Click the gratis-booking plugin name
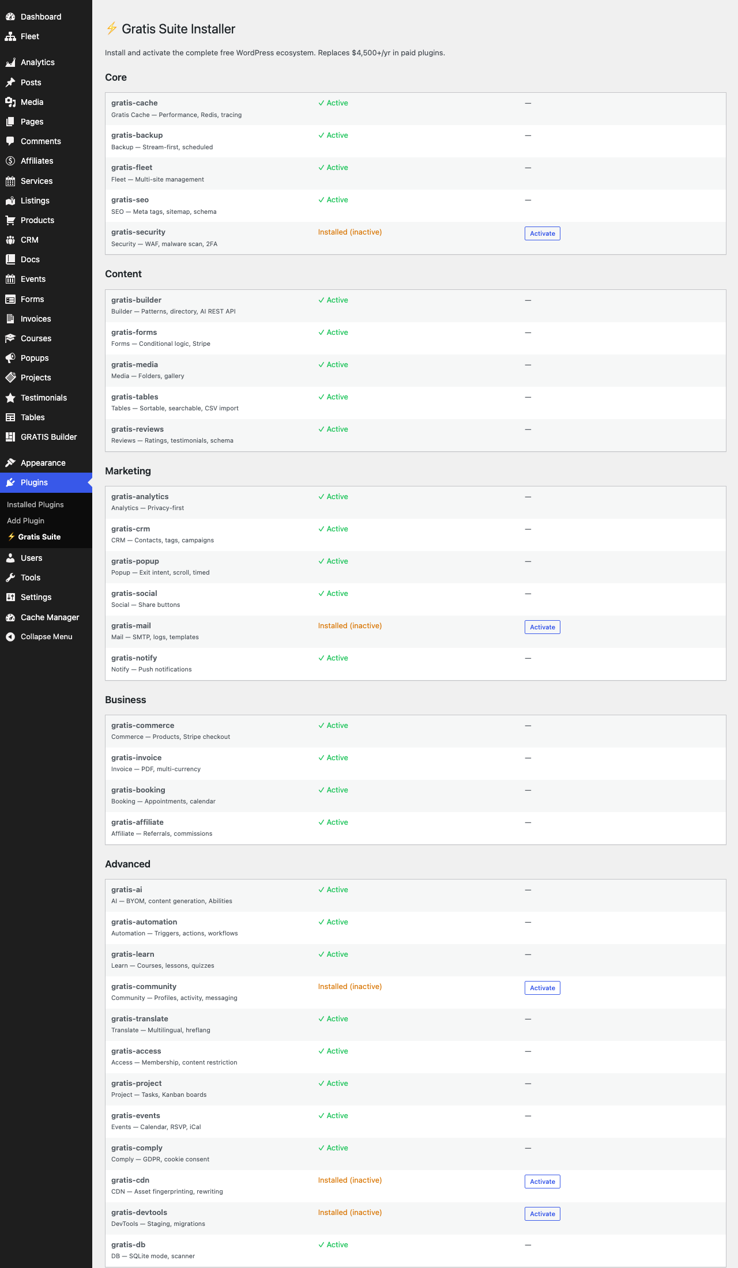 coord(138,790)
